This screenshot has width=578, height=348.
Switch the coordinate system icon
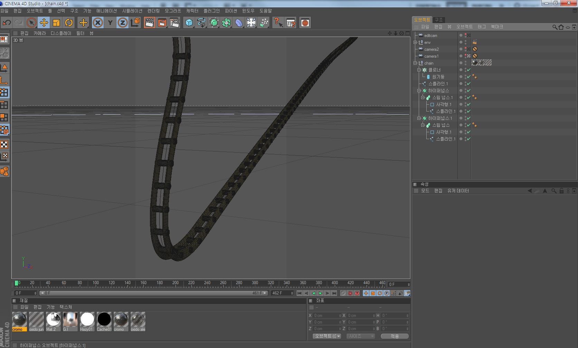point(135,23)
